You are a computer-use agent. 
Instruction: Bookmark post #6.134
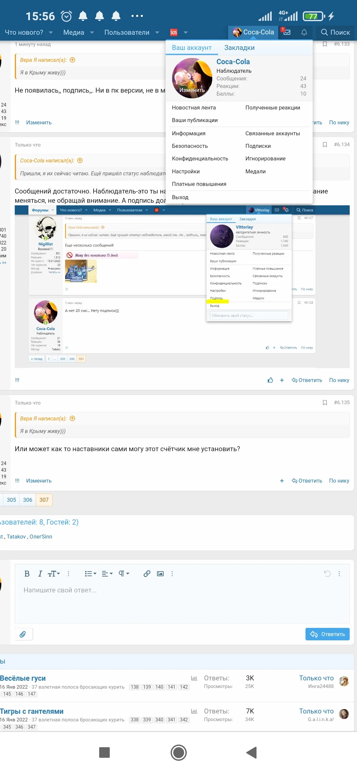tap(325, 145)
